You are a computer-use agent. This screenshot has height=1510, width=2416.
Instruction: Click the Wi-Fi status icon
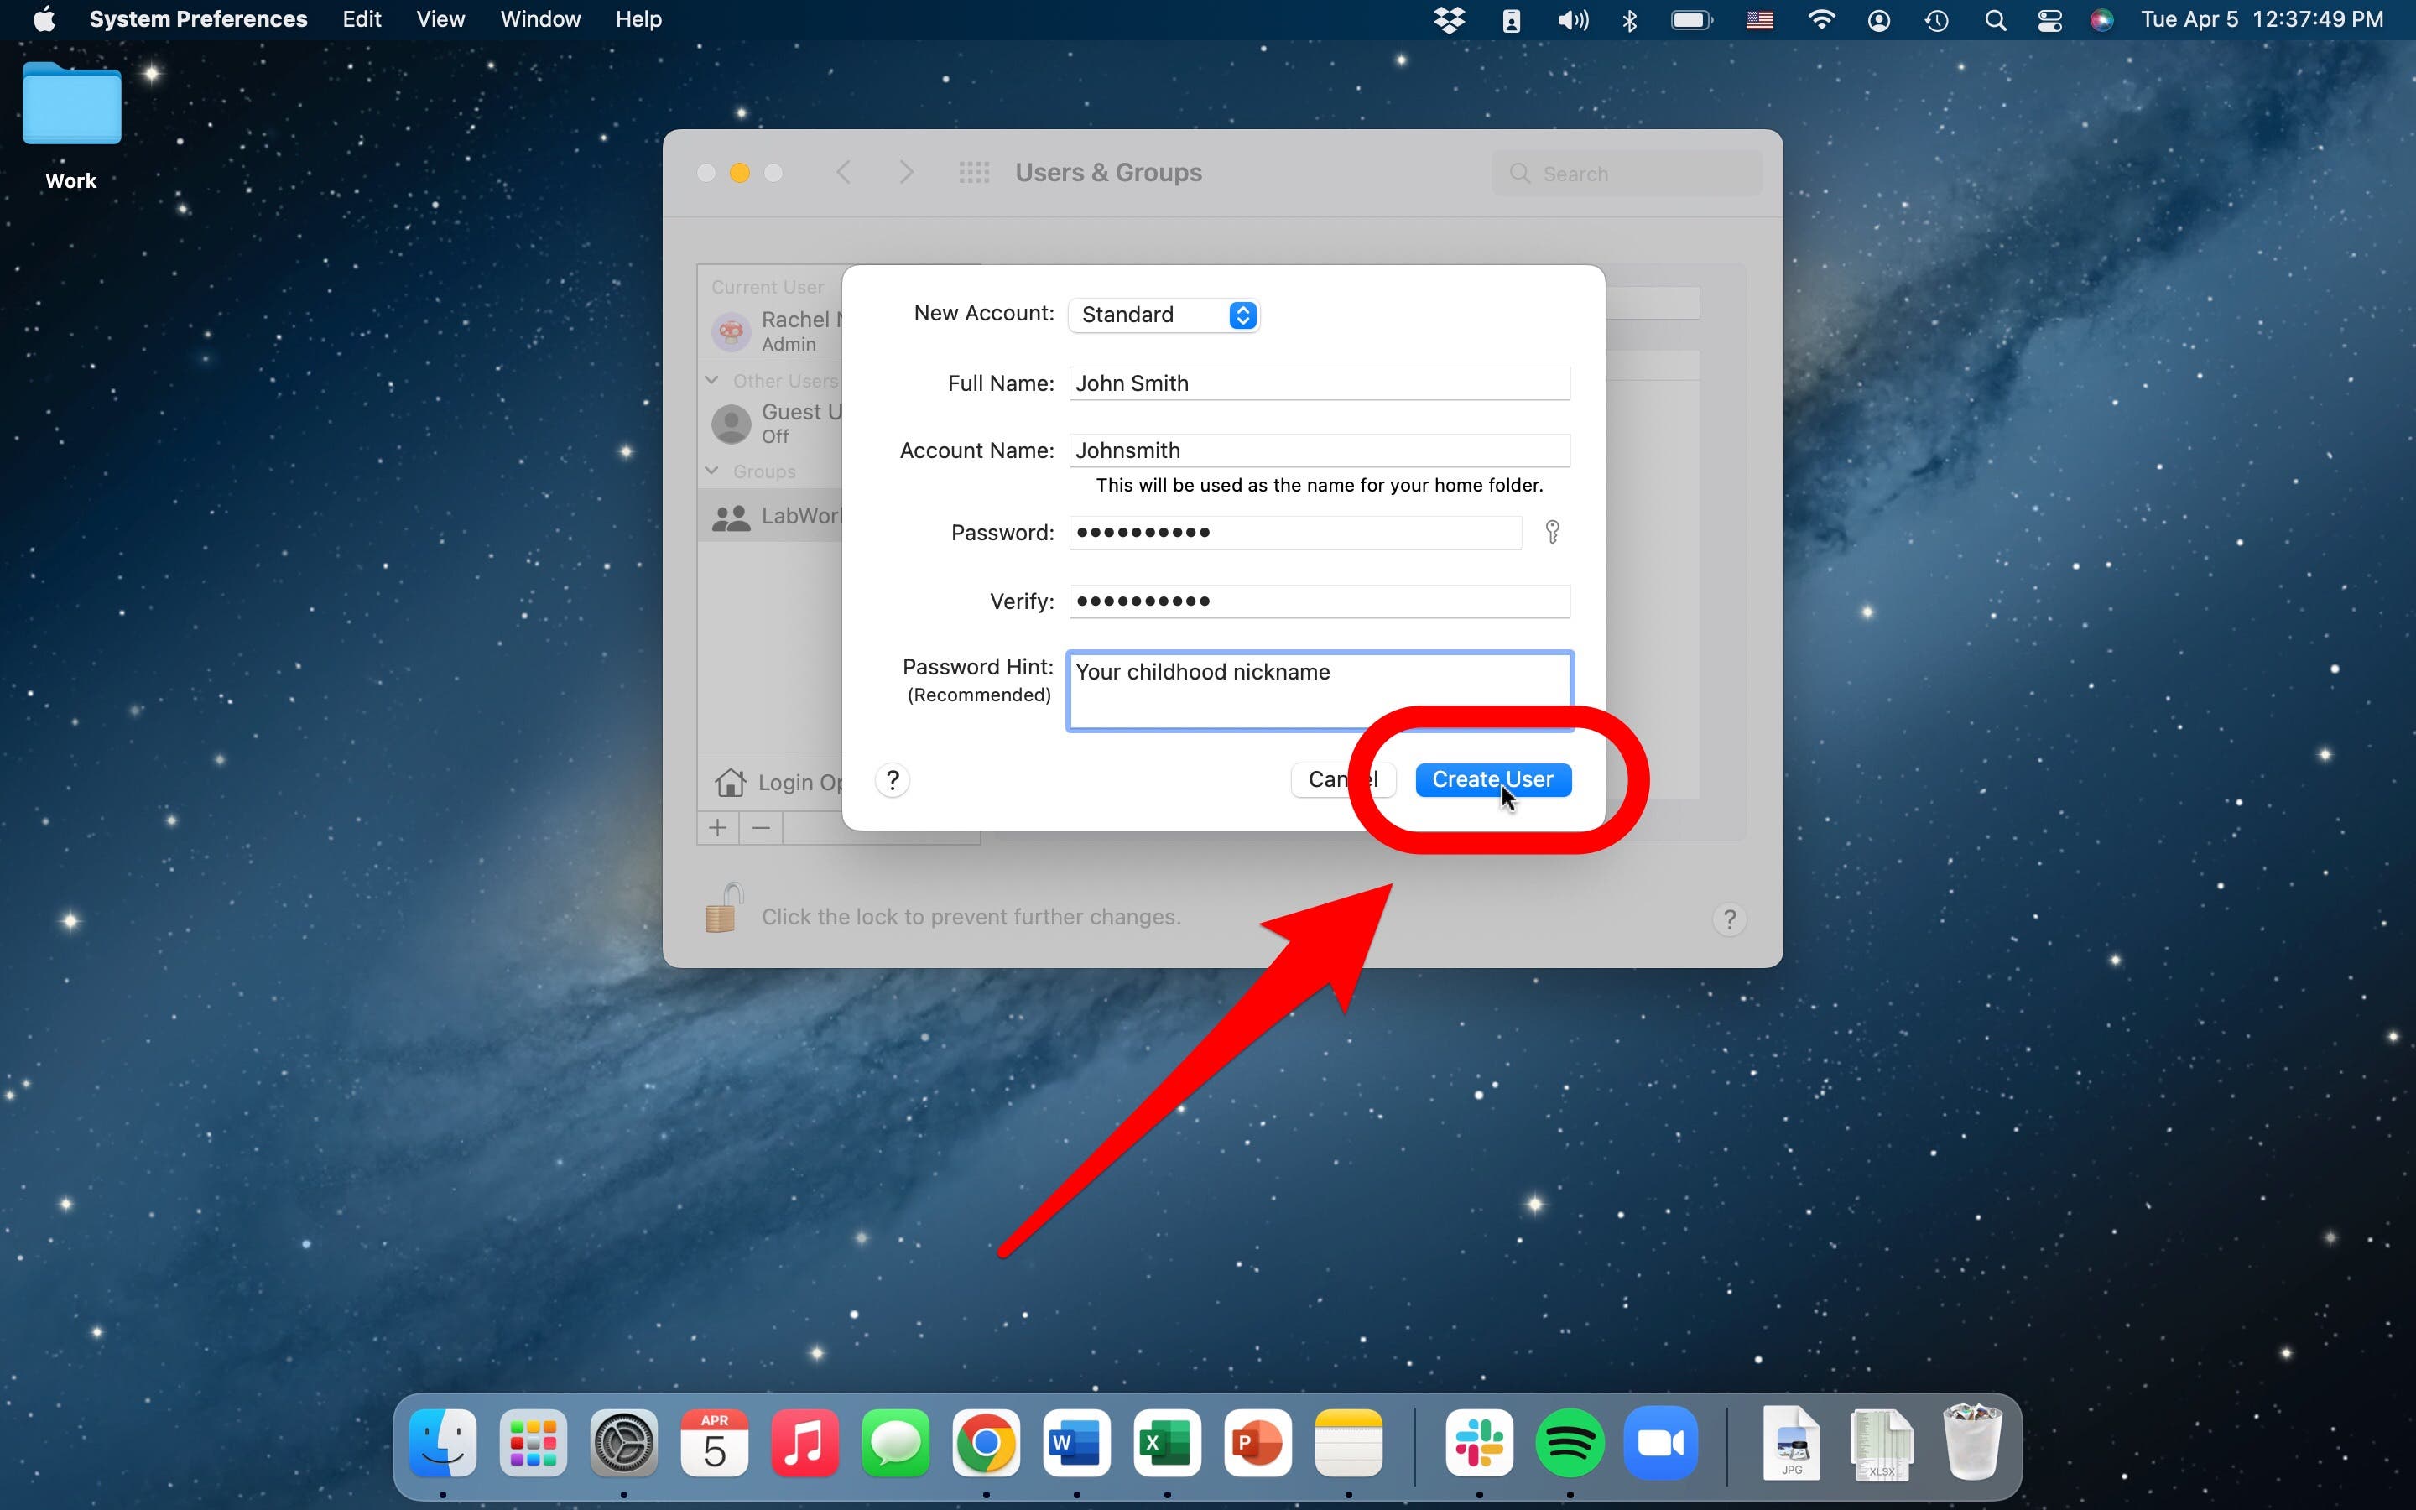click(x=1821, y=20)
